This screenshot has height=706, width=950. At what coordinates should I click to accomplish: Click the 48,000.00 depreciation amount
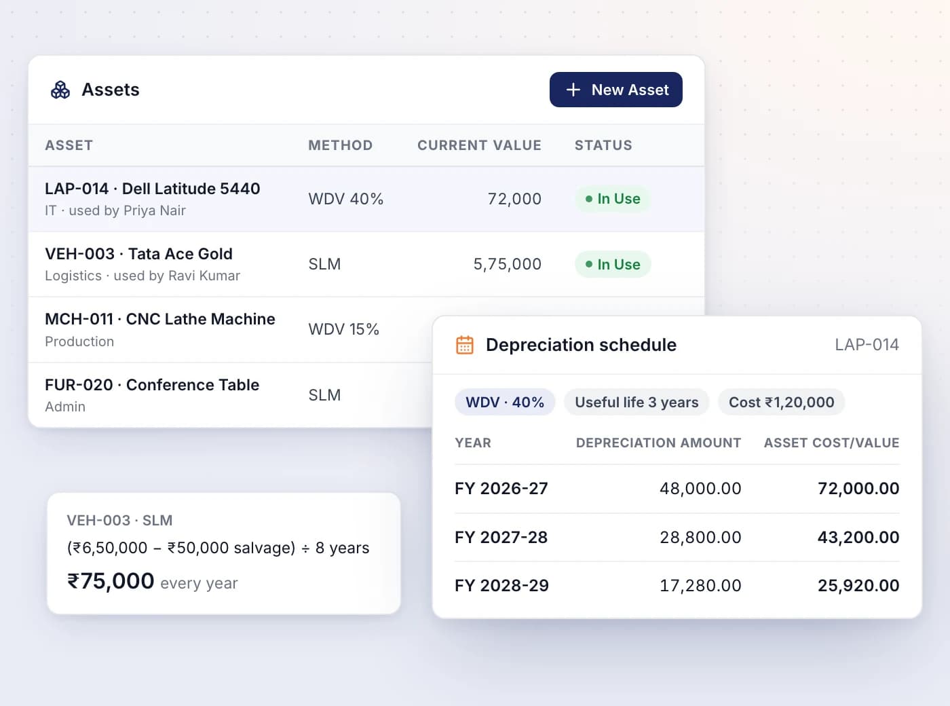(700, 489)
